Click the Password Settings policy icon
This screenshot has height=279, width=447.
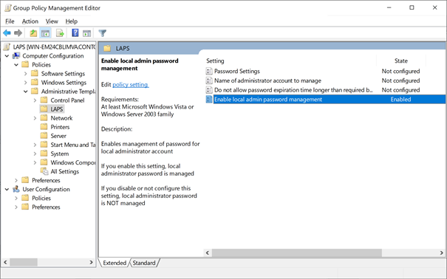pyautogui.click(x=209, y=71)
